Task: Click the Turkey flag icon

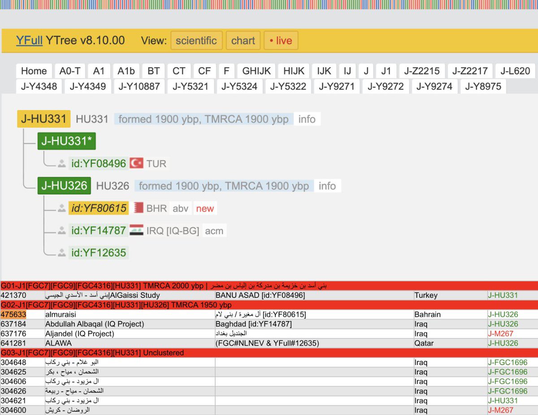Action: pos(136,164)
